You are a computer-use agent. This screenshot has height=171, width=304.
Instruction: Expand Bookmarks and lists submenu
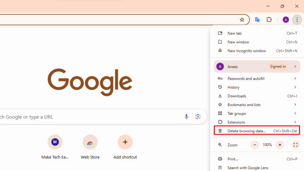[x=256, y=105]
